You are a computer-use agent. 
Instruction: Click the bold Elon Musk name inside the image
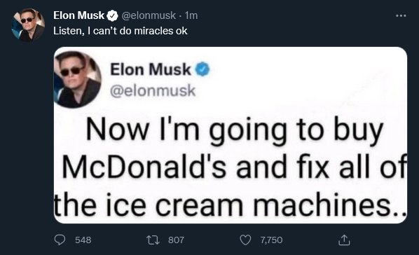(x=151, y=69)
